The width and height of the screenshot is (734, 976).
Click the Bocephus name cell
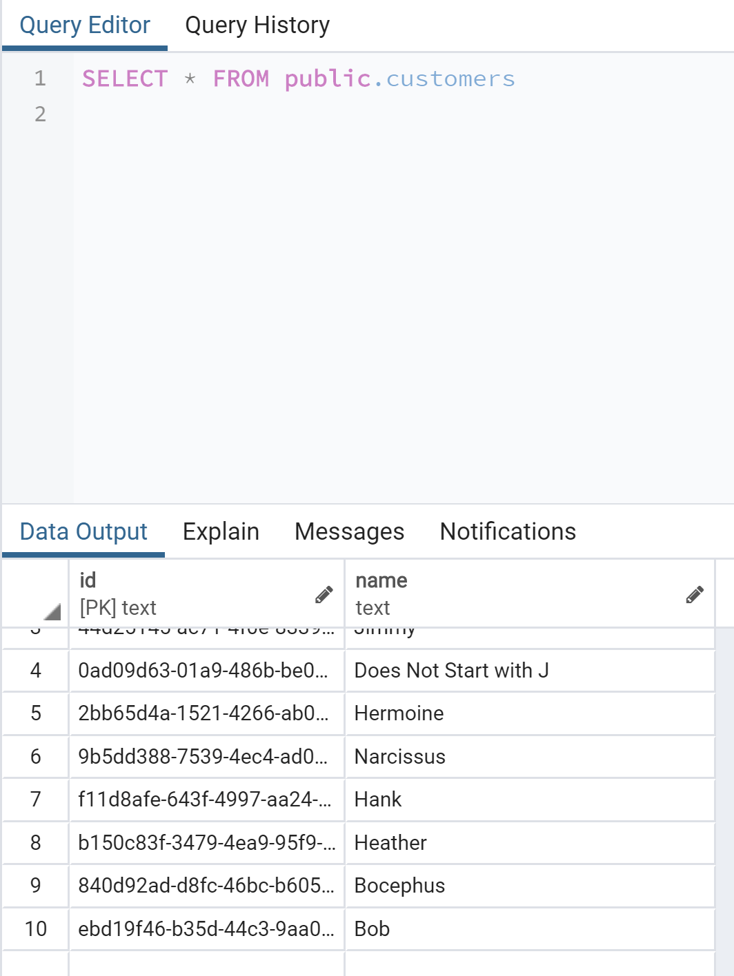coord(529,886)
